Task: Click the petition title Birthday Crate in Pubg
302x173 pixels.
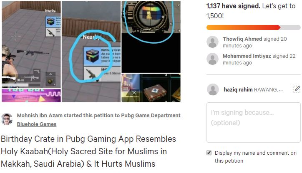Action: click(88, 151)
